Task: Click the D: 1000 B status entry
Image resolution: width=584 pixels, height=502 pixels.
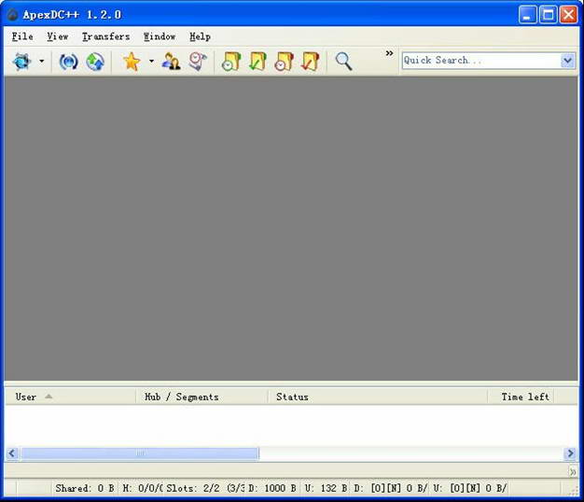Action: pos(272,488)
